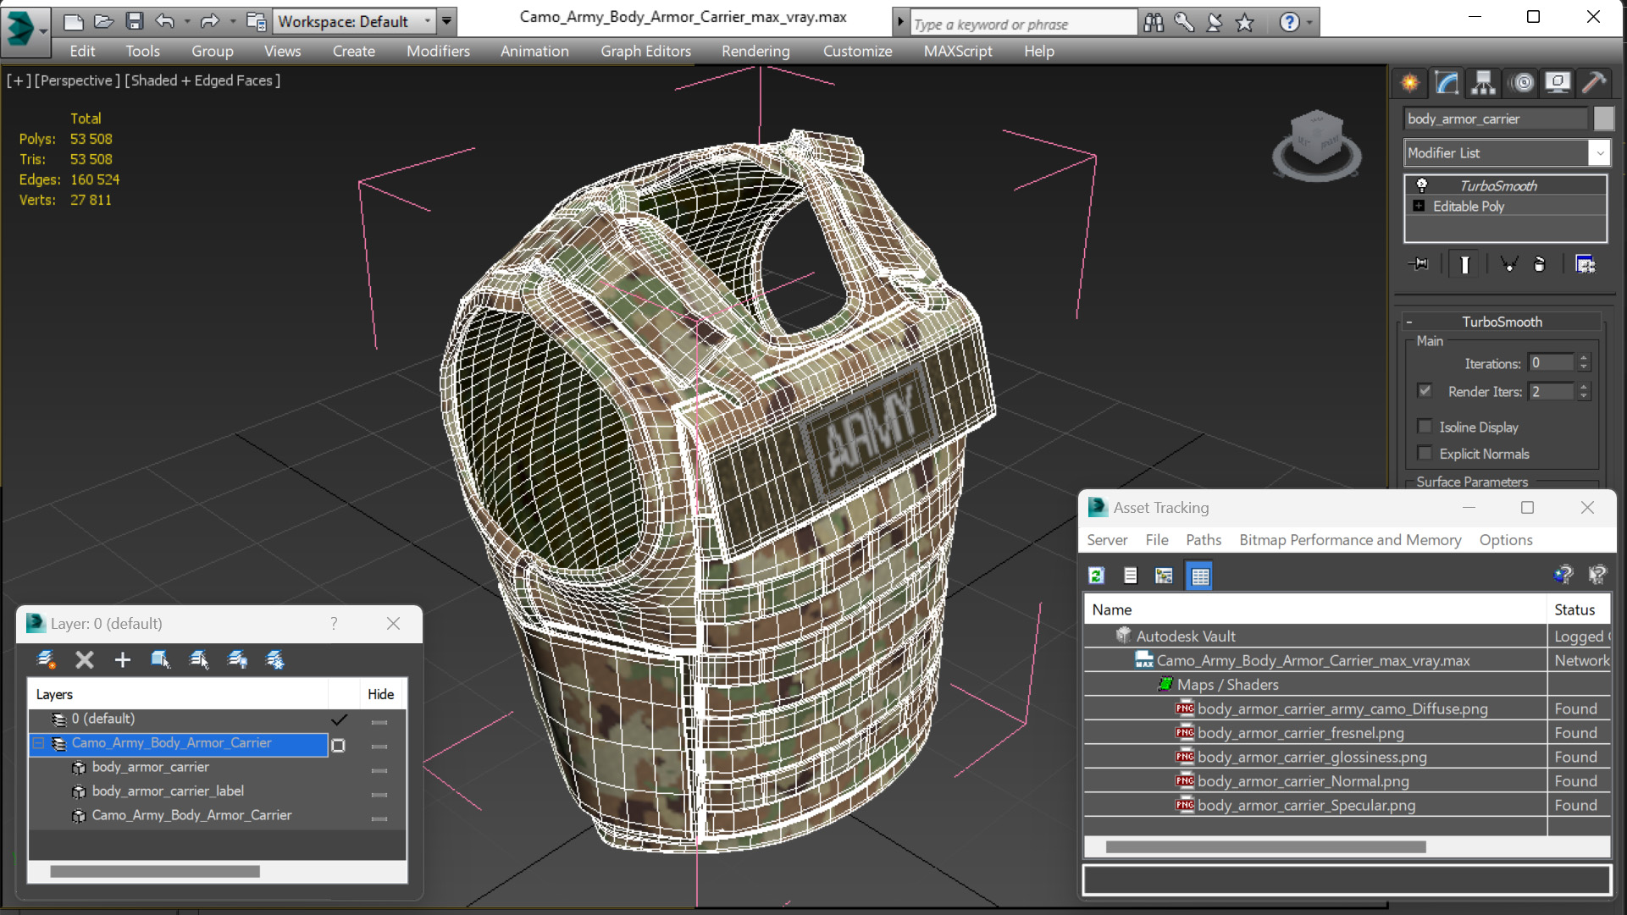Viewport: 1627px width, 915px height.
Task: Open the Modify command panel tab
Action: pos(1447,82)
